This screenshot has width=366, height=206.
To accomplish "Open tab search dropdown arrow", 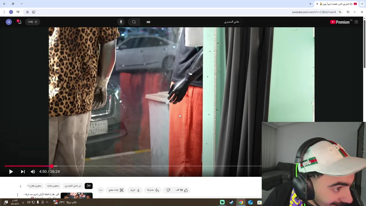I will [x=362, y=4].
